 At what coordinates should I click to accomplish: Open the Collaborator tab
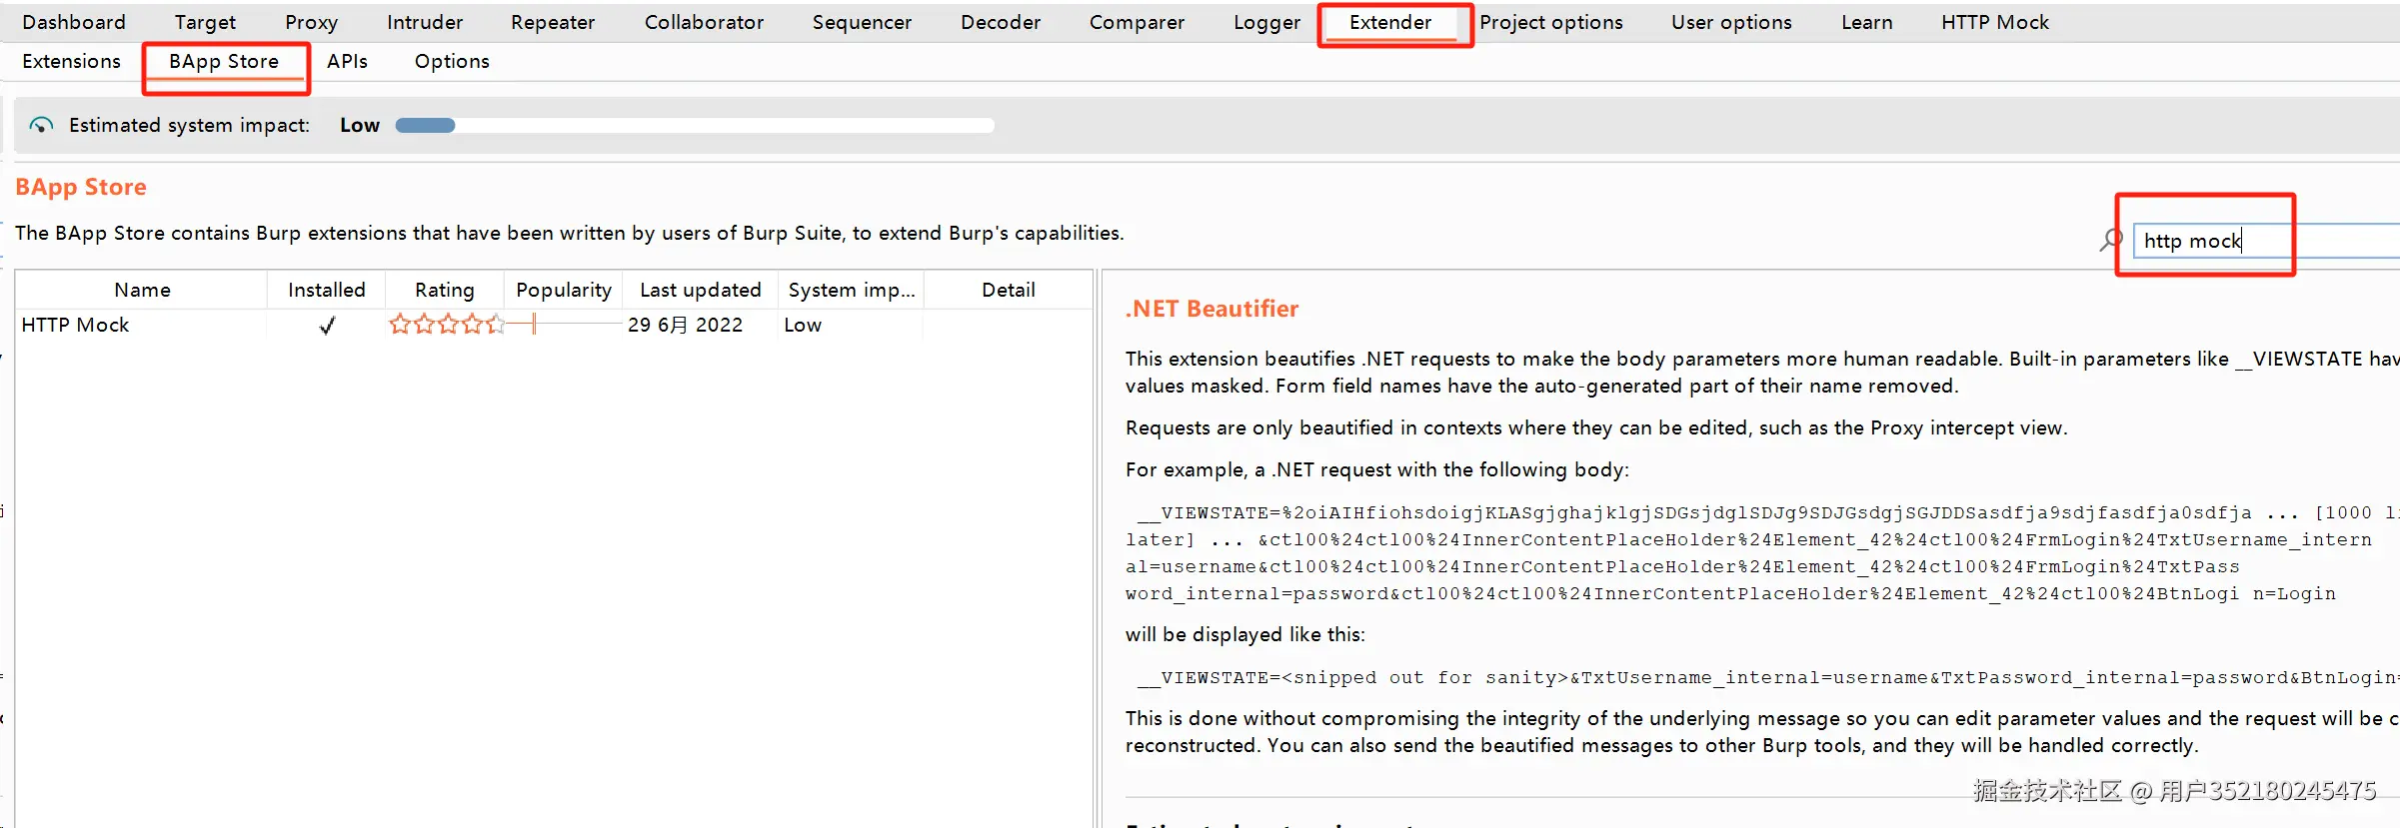coord(704,22)
